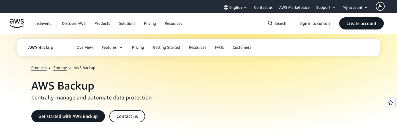The image size is (397, 135).
Task: Click the AWS Backup page heading
Action: 63,86
